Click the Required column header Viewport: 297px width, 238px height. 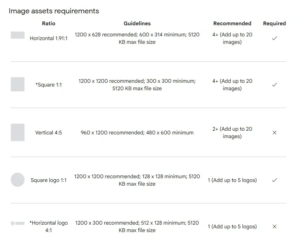[274, 23]
